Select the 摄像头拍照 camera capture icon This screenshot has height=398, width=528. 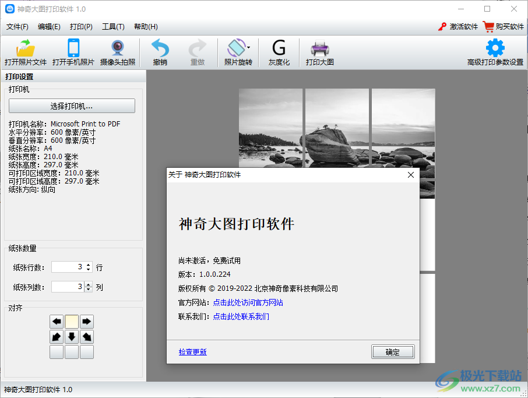(x=117, y=52)
